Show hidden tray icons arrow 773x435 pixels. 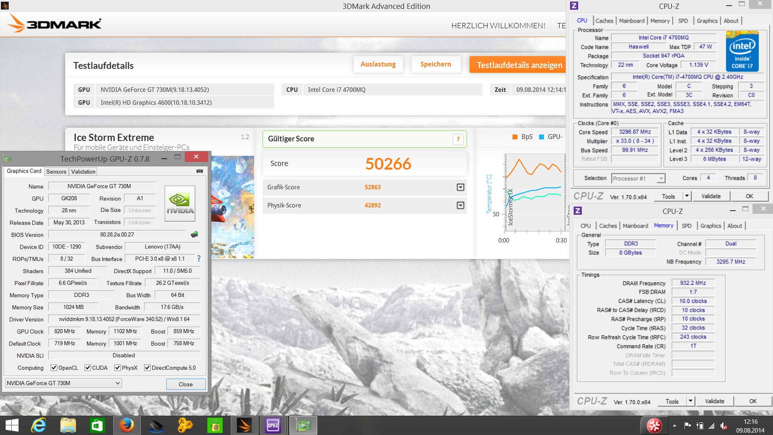coord(674,426)
